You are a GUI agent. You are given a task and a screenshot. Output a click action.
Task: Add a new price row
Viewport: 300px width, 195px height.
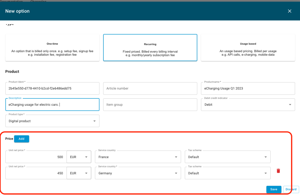pyautogui.click(x=22, y=139)
